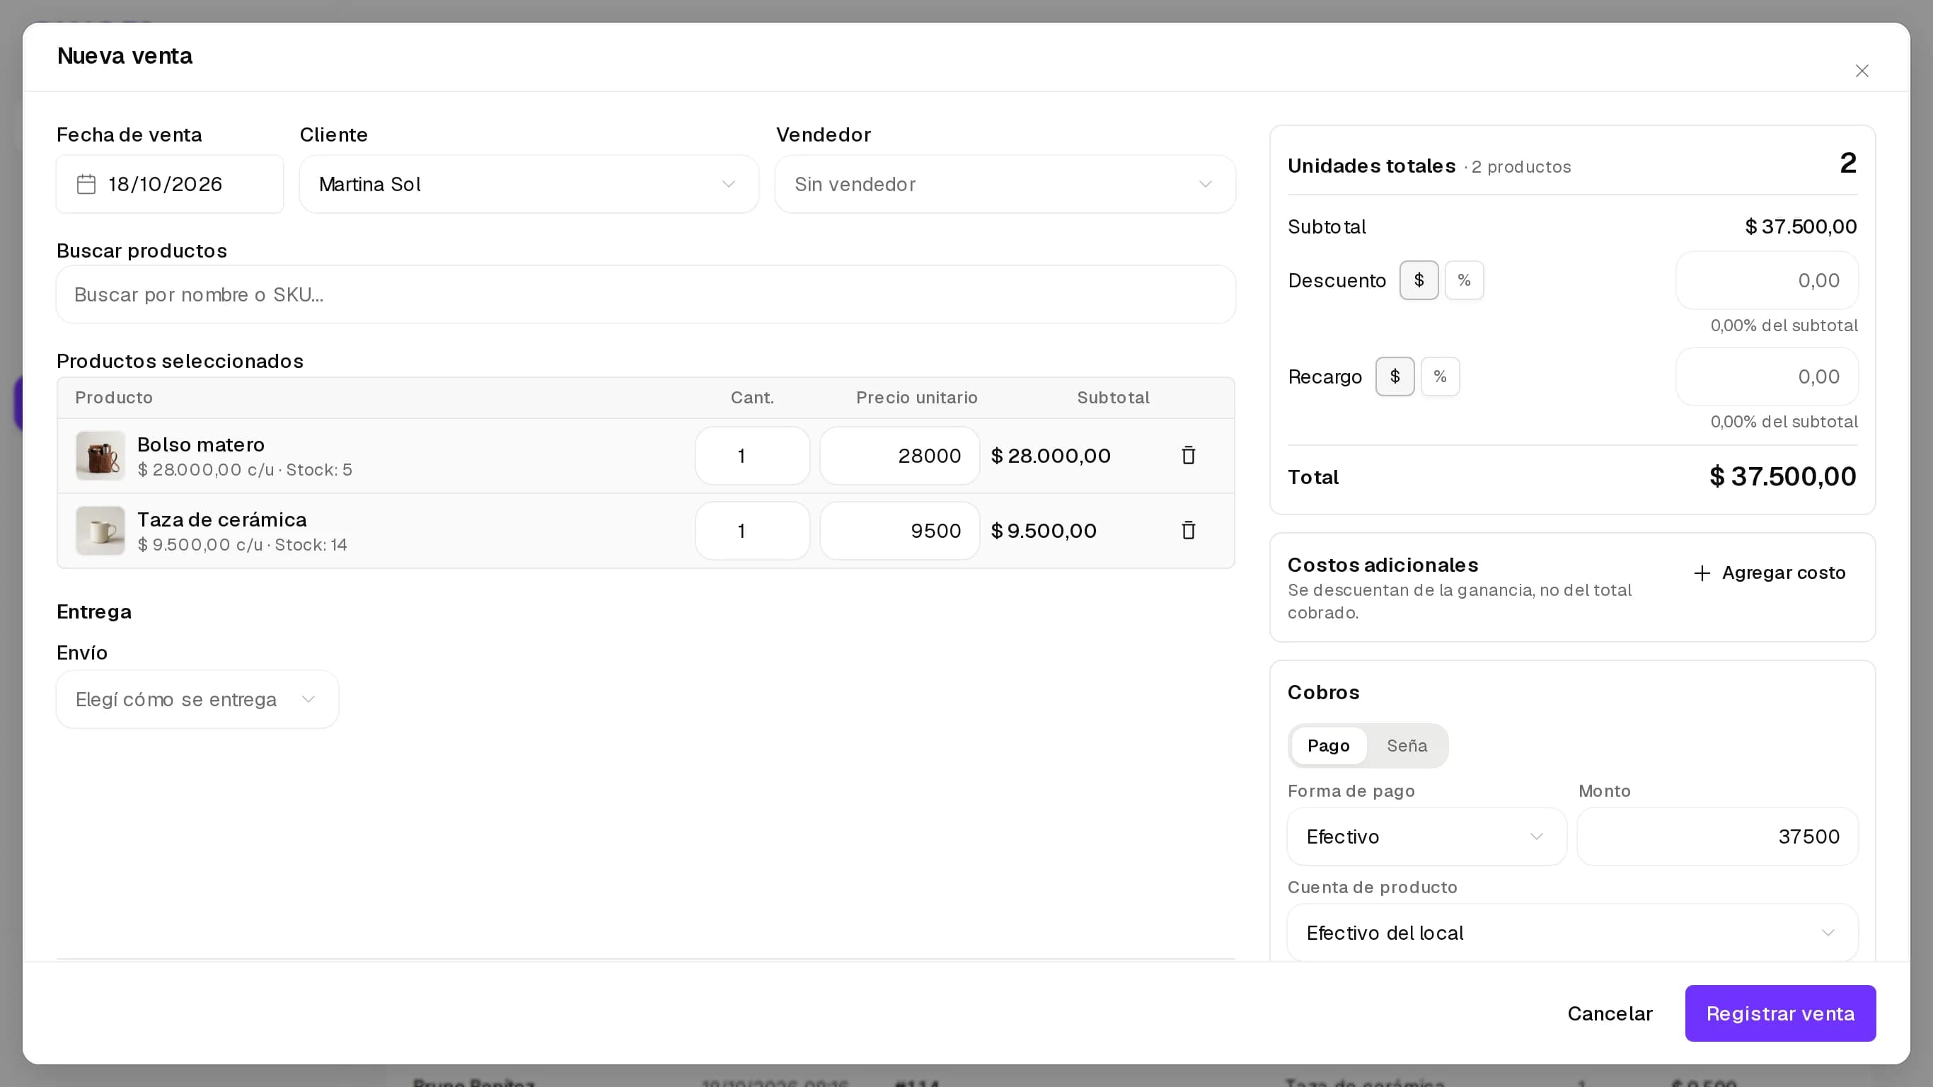
Task: Click the Precio unitario column header
Action: 916,398
